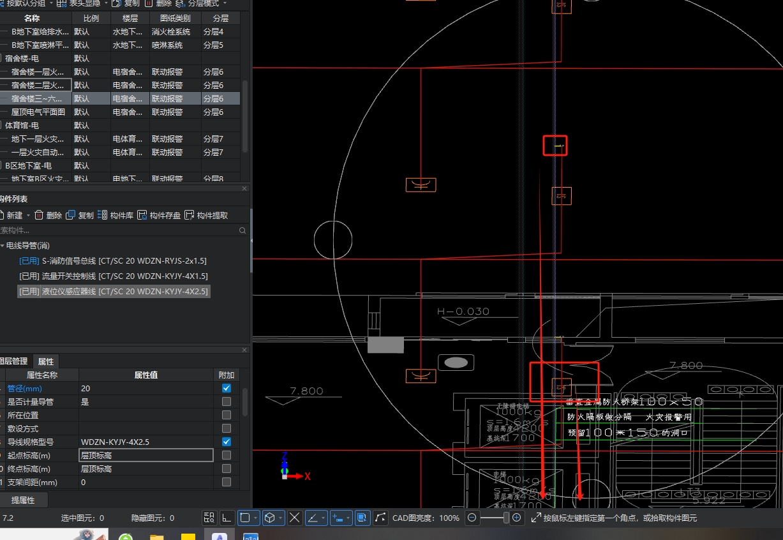Toggle the orthogonal mode icon
The height and width of the screenshot is (540, 783).
click(x=227, y=518)
